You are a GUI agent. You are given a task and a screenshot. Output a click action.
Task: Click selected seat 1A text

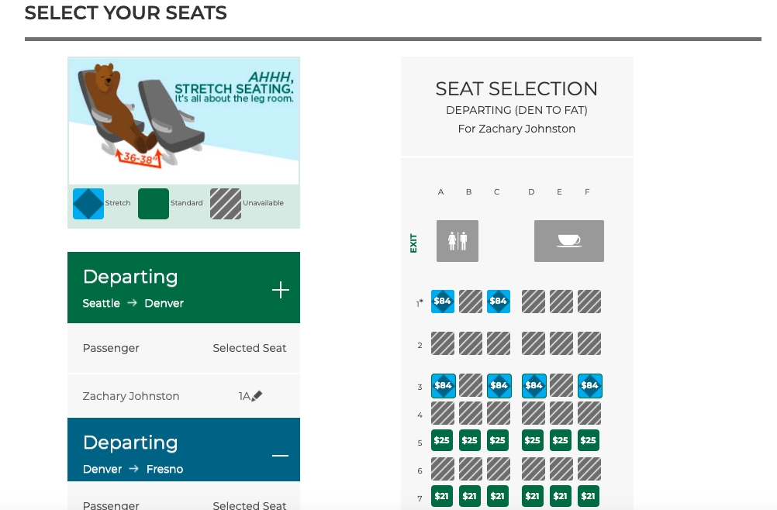click(244, 396)
